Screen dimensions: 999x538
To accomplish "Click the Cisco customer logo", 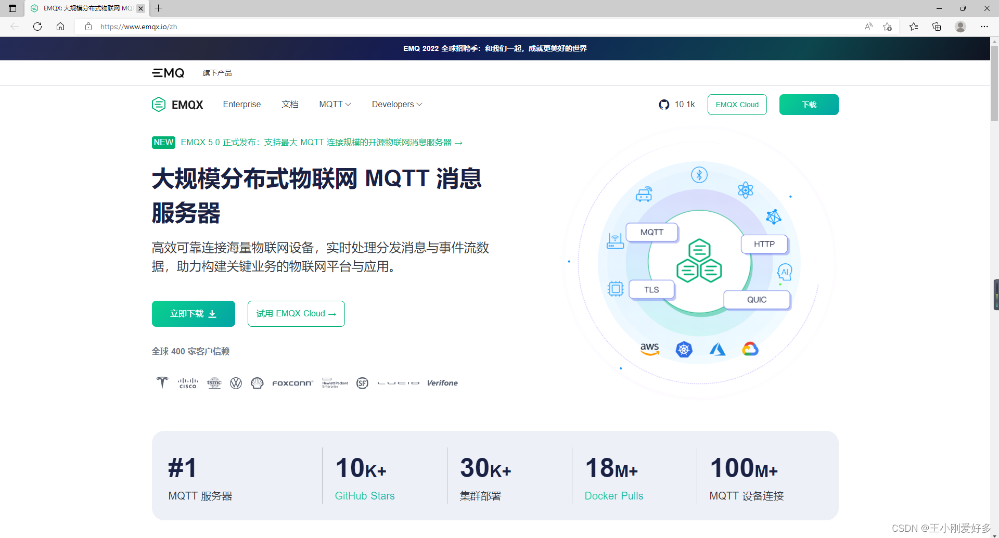I will pos(188,383).
